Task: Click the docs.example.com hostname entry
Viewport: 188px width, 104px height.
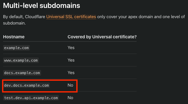Action: click(22, 73)
